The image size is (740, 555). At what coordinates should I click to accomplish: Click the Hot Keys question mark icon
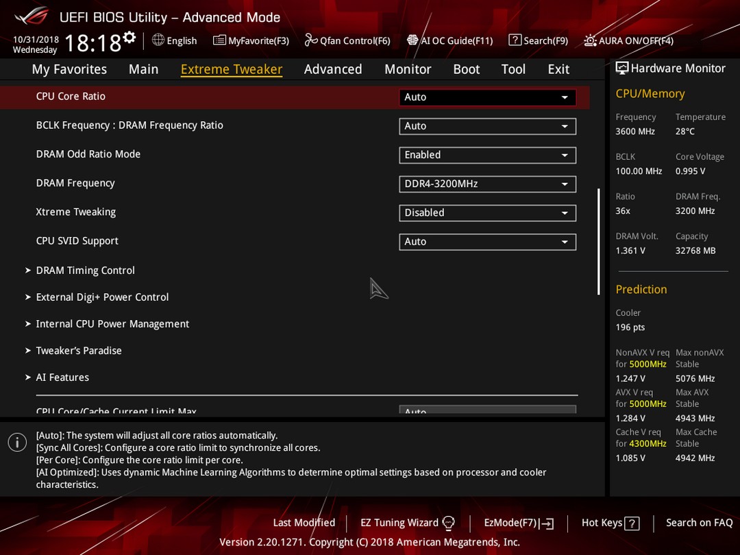point(632,523)
